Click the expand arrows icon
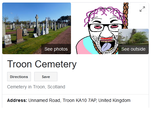 pyautogui.click(x=142, y=9)
